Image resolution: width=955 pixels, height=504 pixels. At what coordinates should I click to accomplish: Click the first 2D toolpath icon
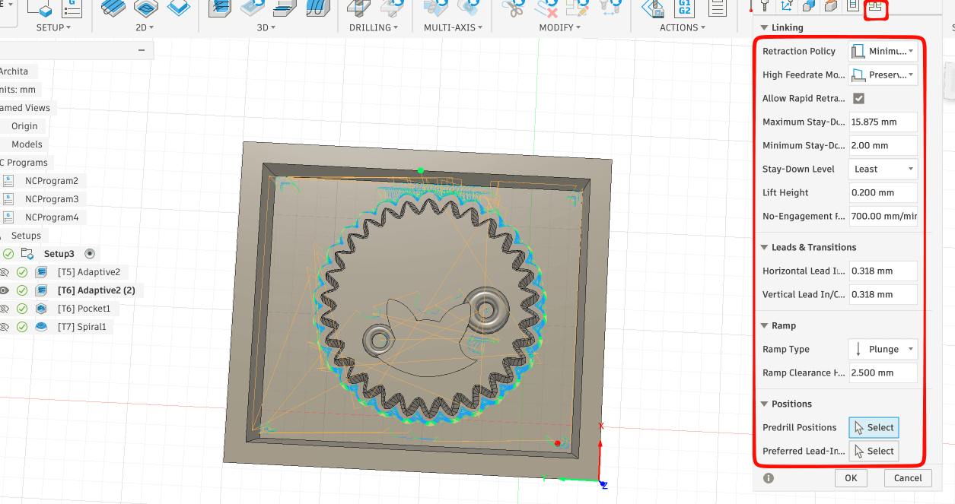114,8
